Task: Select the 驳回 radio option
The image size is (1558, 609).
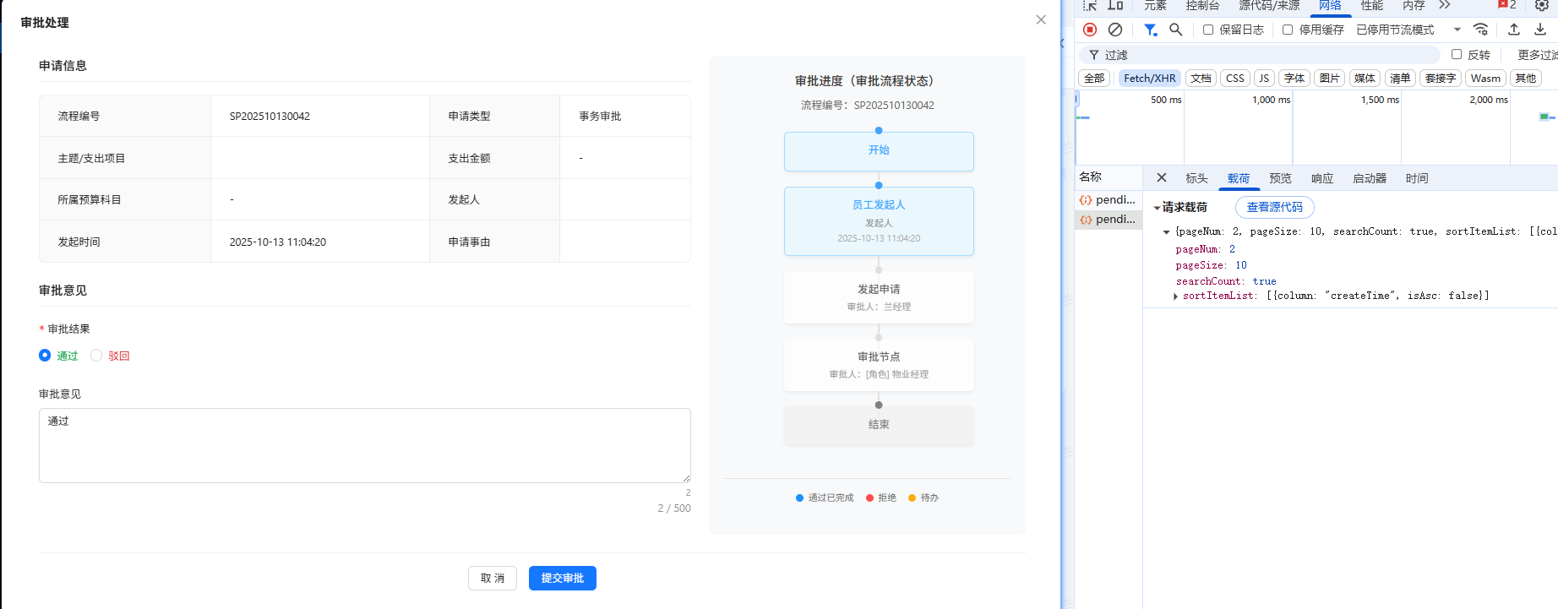Action: pyautogui.click(x=96, y=356)
